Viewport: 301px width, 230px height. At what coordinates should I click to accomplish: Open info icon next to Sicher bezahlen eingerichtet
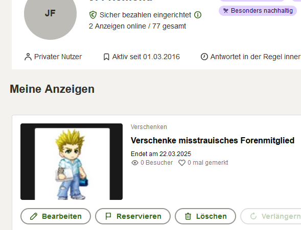pos(198,15)
